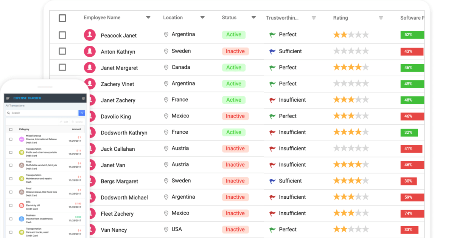This screenshot has height=238, width=454.
Task: Check the box for Peacock Janet
Action: (62, 35)
